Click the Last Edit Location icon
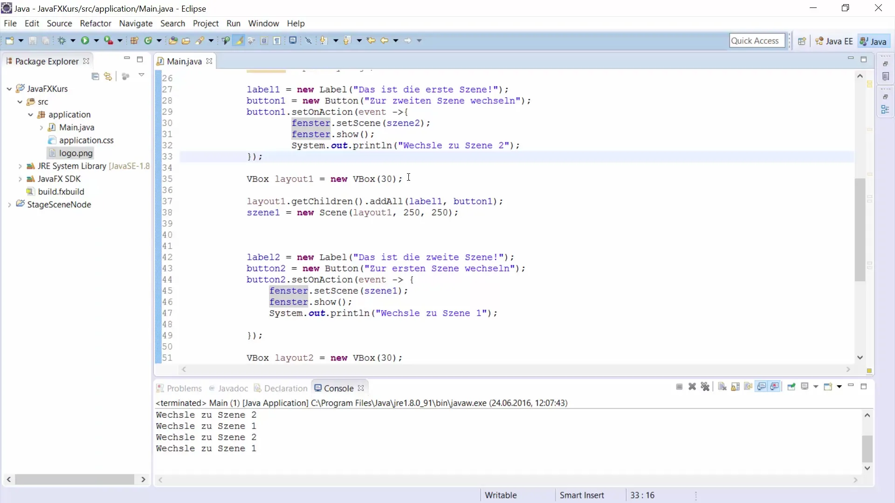 (x=371, y=41)
